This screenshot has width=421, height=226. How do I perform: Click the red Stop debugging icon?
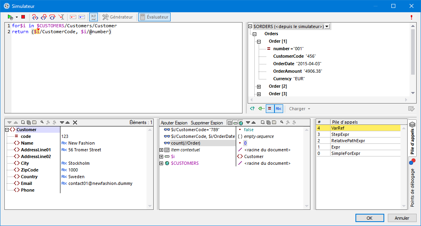coord(23,17)
